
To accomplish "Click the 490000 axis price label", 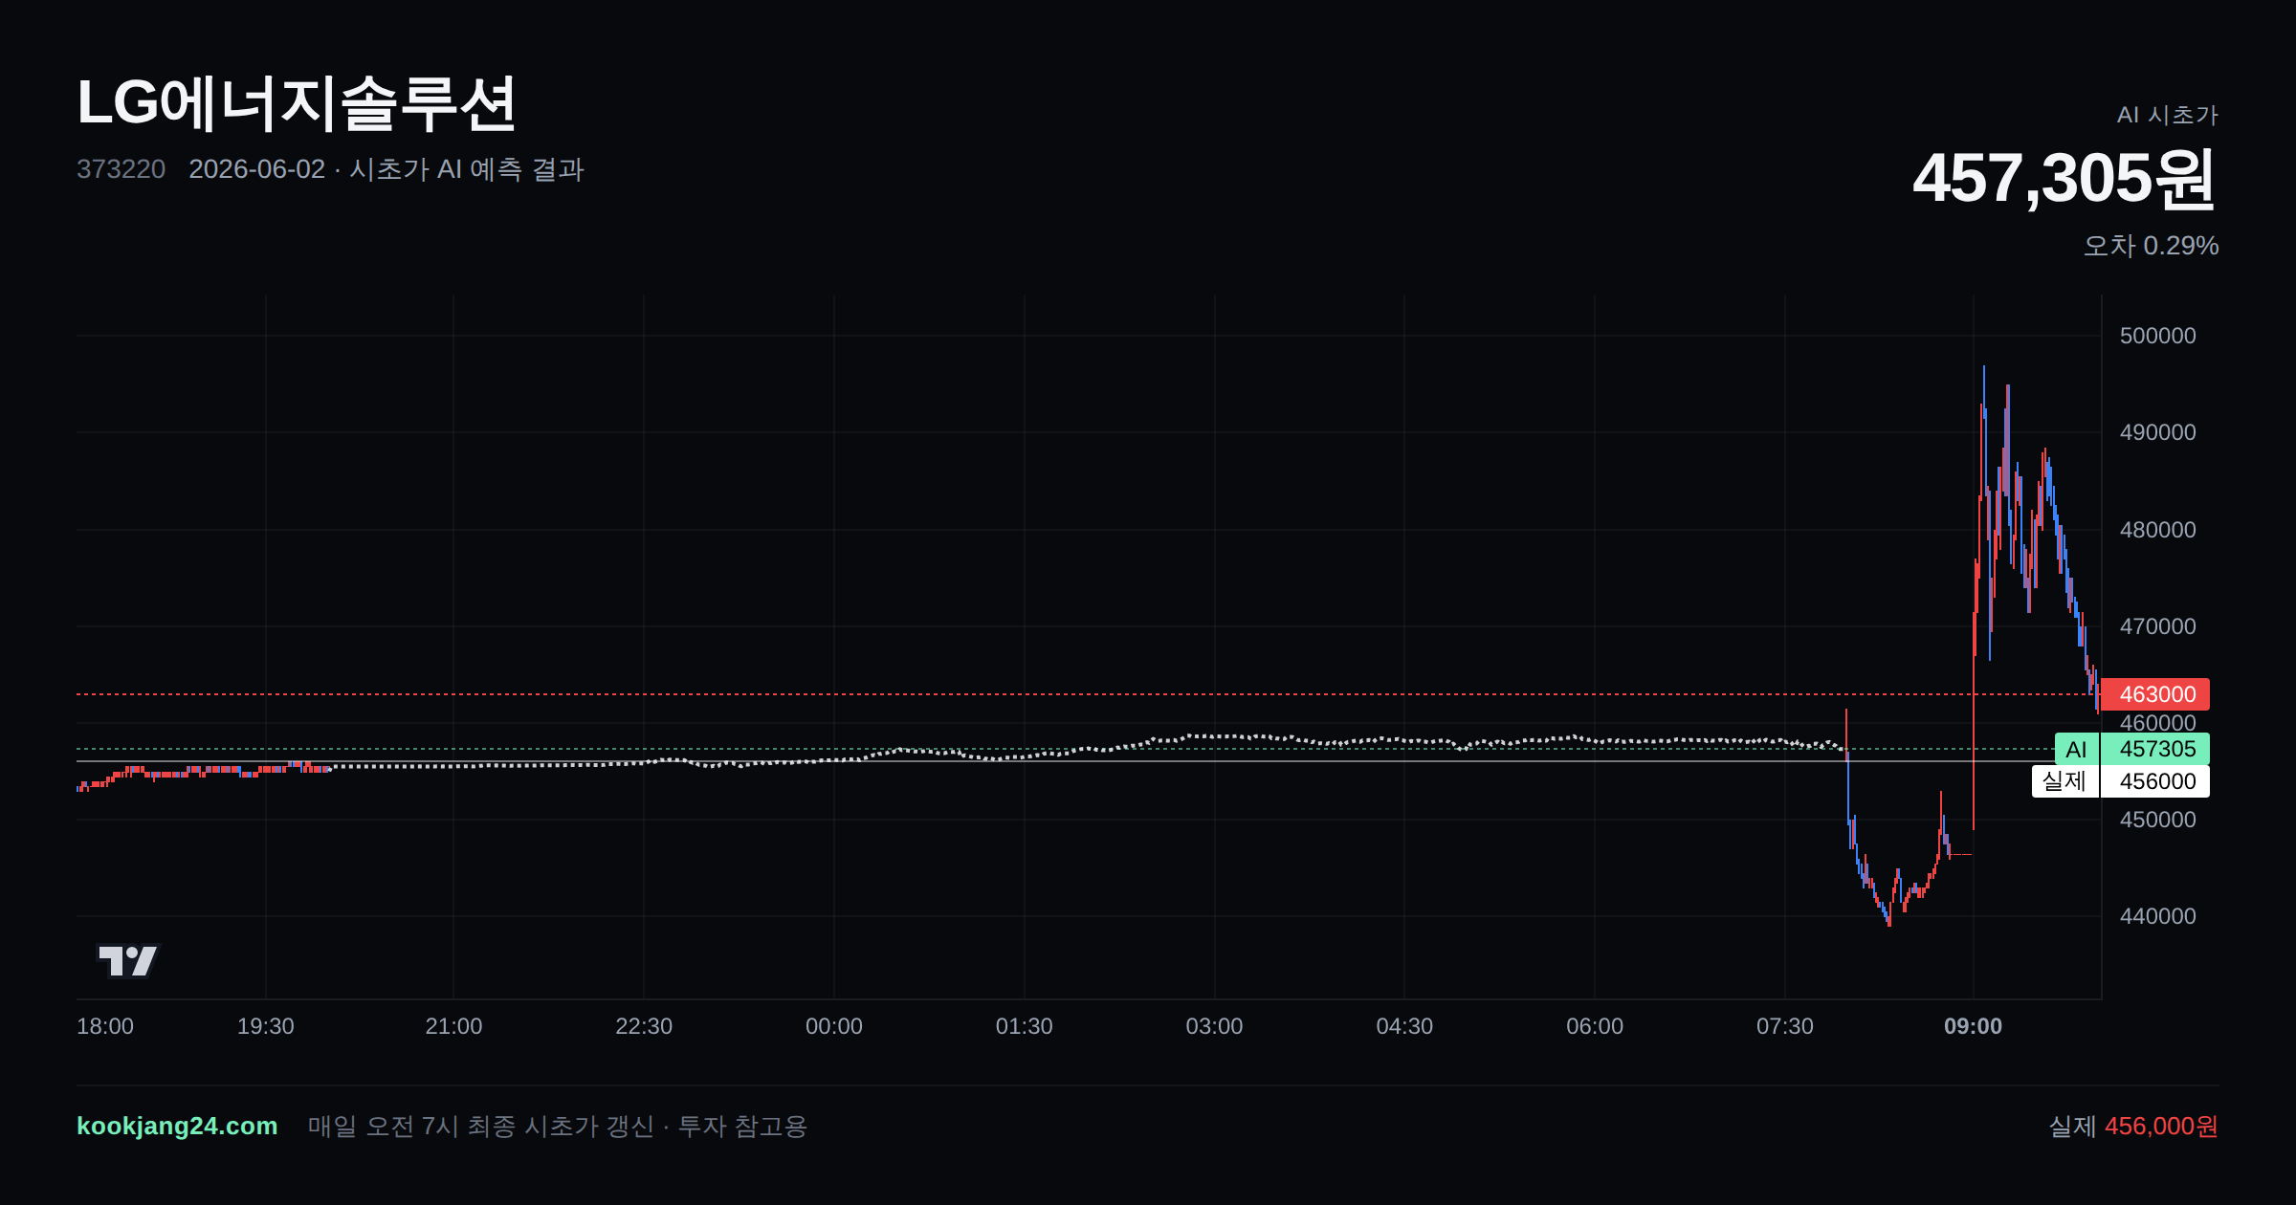I will [x=2157, y=432].
